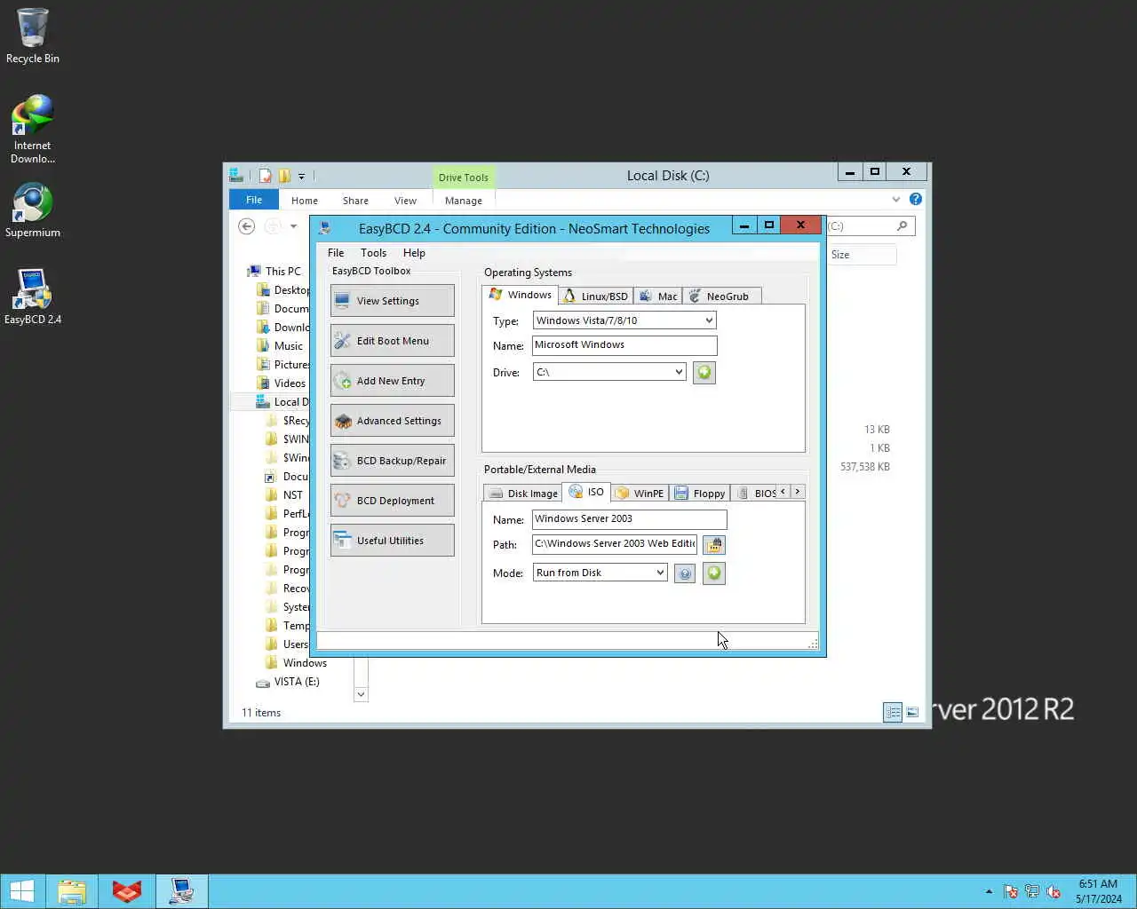Viewport: 1137px width, 909px height.
Task: Open File Explorer from taskbar
Action: coord(72,891)
